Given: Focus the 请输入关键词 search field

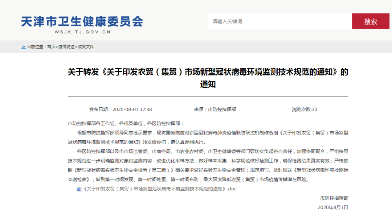Looking at the screenshot, I should pos(279,21).
